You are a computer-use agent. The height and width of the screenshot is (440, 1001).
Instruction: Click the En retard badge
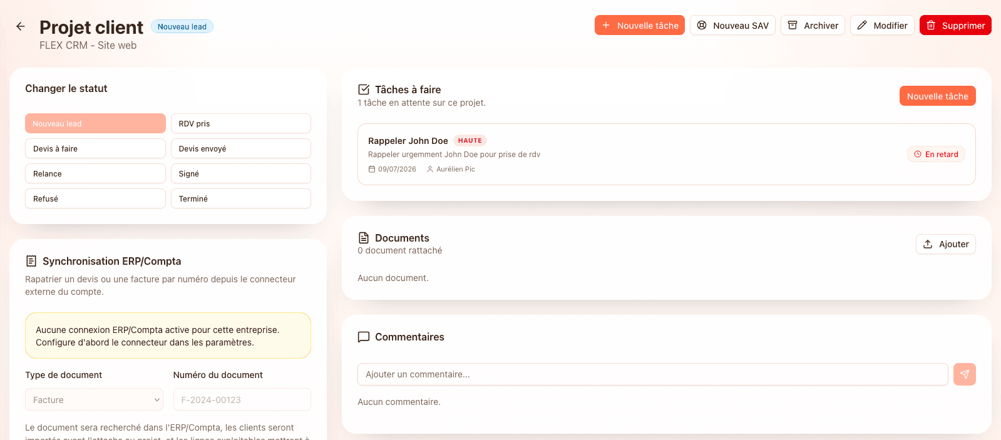pos(936,154)
